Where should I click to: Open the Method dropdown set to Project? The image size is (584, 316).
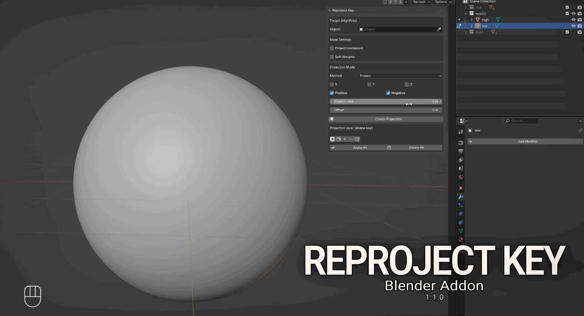[x=400, y=76]
